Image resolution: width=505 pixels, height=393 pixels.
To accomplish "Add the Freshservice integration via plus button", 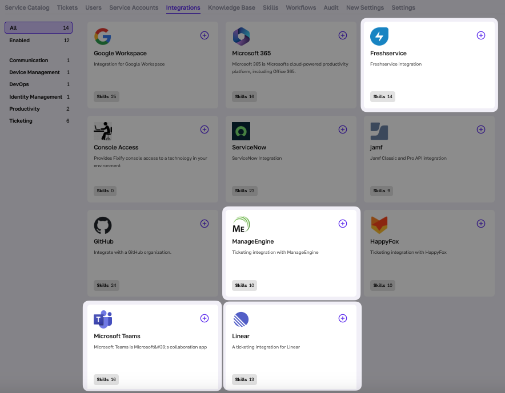I will 481,35.
